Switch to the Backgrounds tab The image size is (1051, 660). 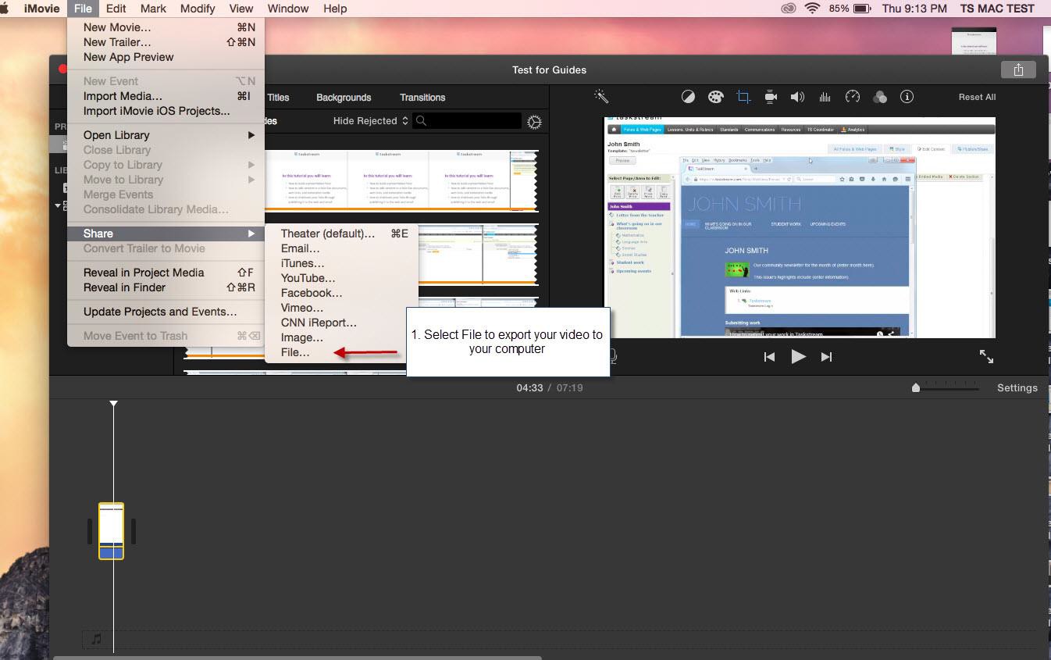[344, 98]
